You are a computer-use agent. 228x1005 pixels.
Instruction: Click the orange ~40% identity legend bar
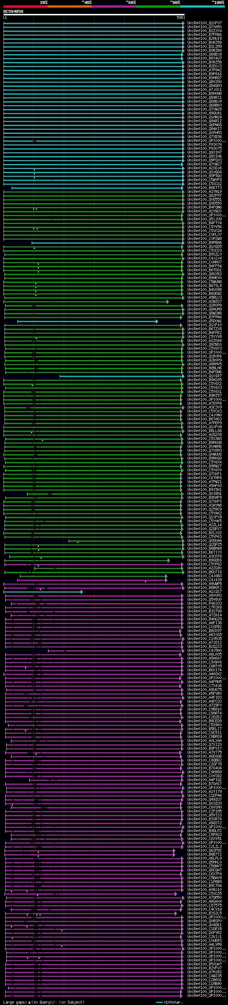[x=70, y=7]
